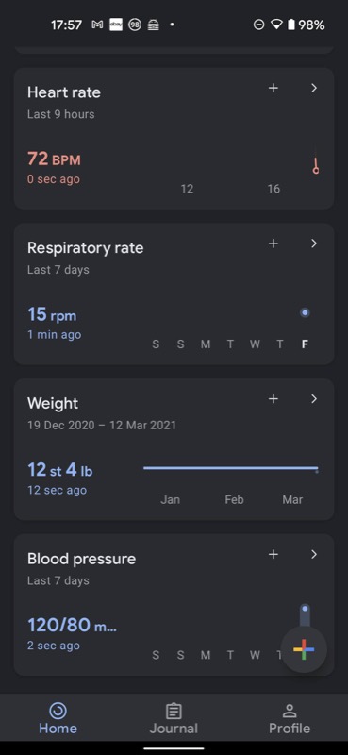Switch to the Journal tab

pyautogui.click(x=174, y=719)
